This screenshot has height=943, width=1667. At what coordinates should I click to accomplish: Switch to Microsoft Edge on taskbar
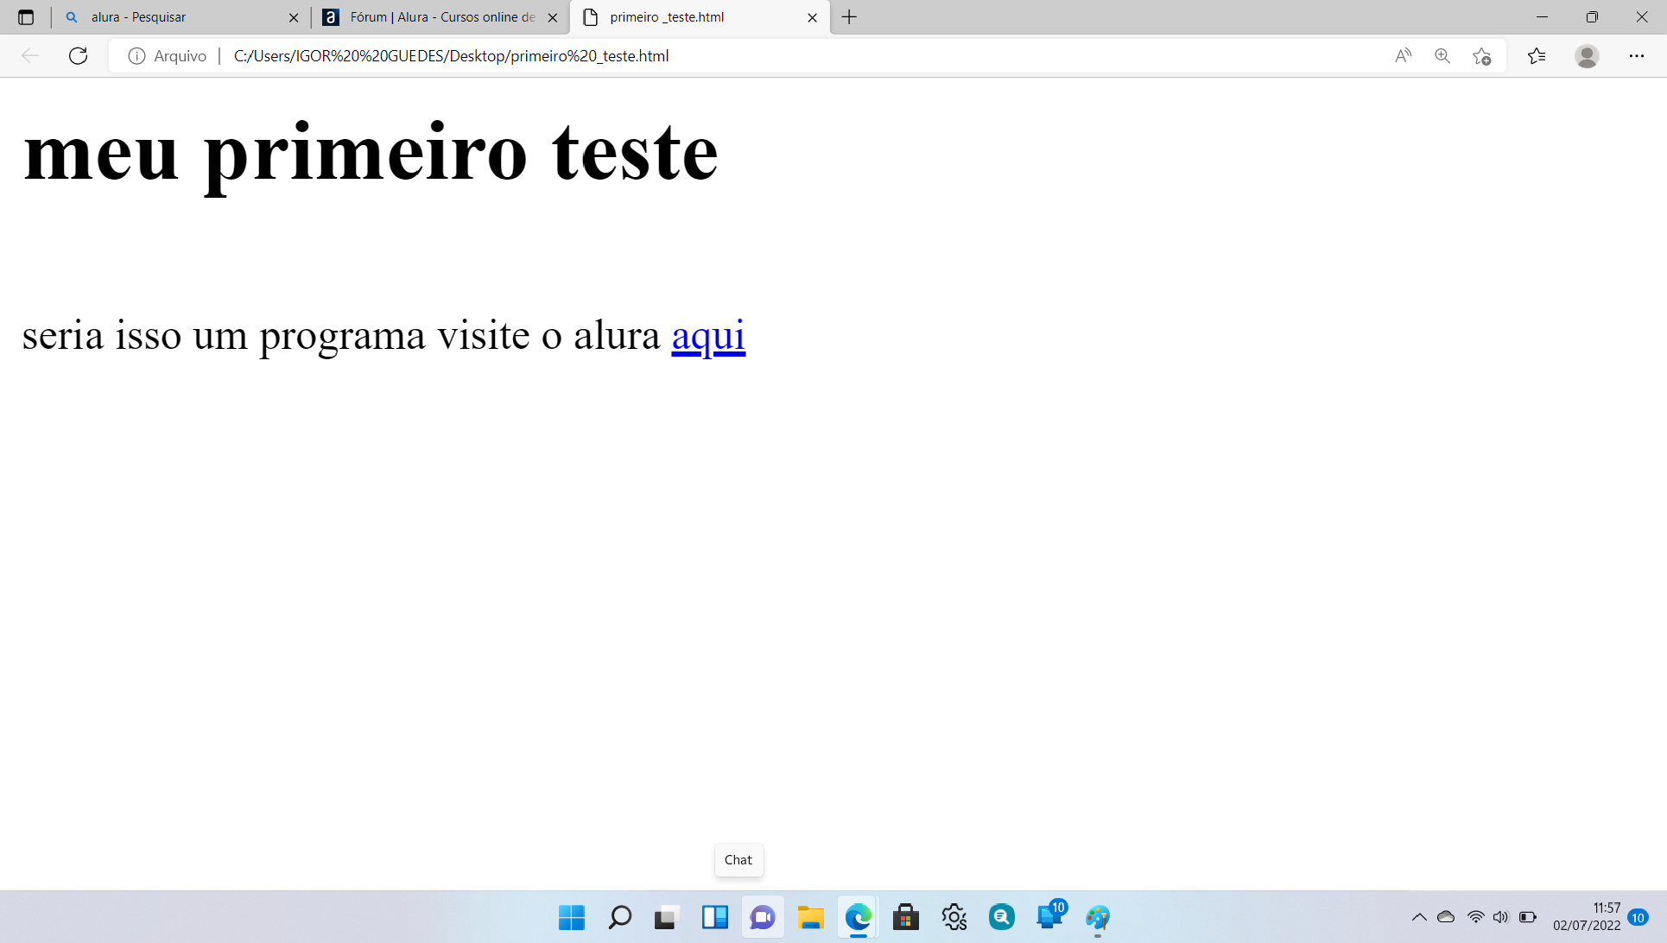point(859,917)
